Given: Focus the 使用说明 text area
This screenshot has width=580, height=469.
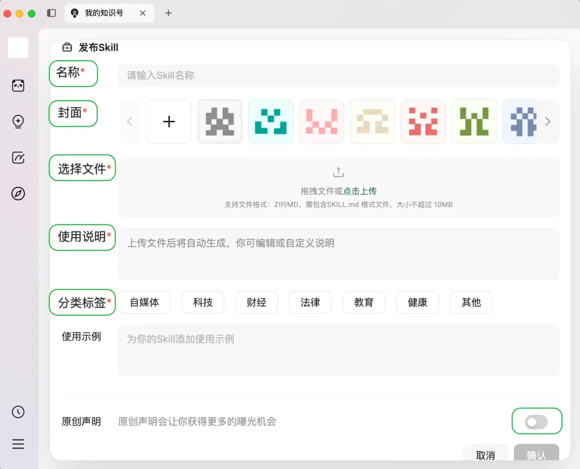Looking at the screenshot, I should [338, 254].
